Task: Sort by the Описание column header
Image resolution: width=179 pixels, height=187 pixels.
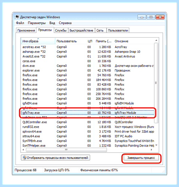Action: [x=134, y=41]
